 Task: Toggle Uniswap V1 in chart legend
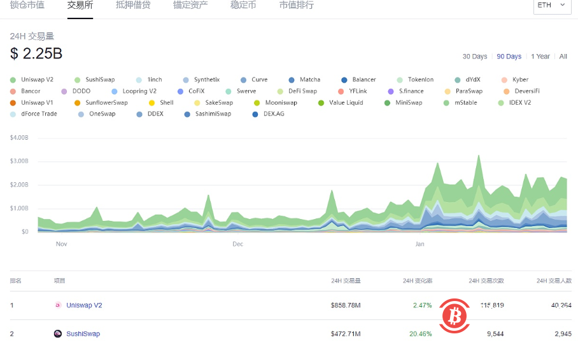click(x=32, y=103)
